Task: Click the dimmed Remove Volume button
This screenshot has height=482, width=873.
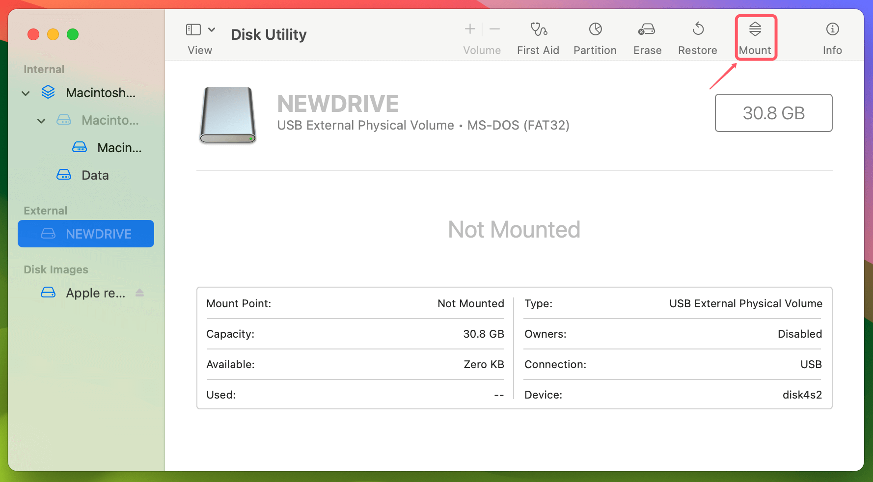Action: click(x=494, y=29)
